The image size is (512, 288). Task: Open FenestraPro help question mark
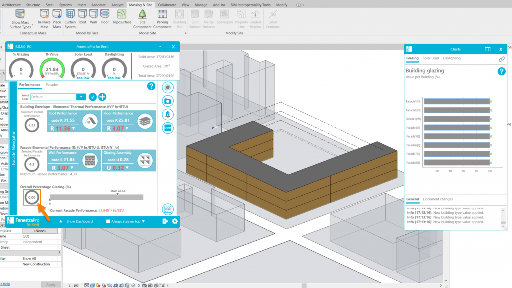click(151, 86)
